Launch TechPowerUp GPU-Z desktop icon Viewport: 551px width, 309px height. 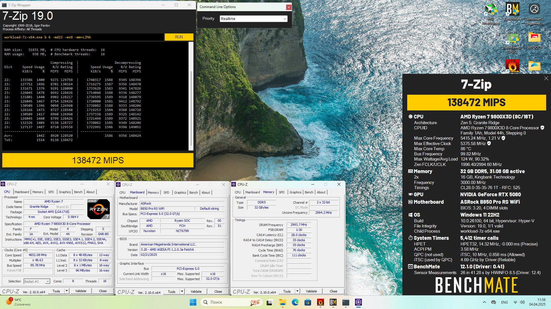(512, 43)
